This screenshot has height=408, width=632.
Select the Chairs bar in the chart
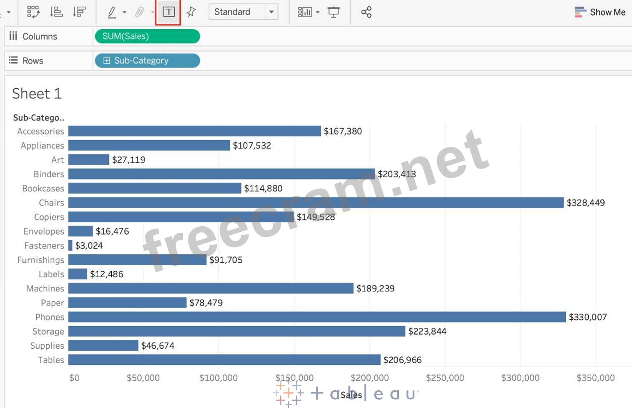316,203
